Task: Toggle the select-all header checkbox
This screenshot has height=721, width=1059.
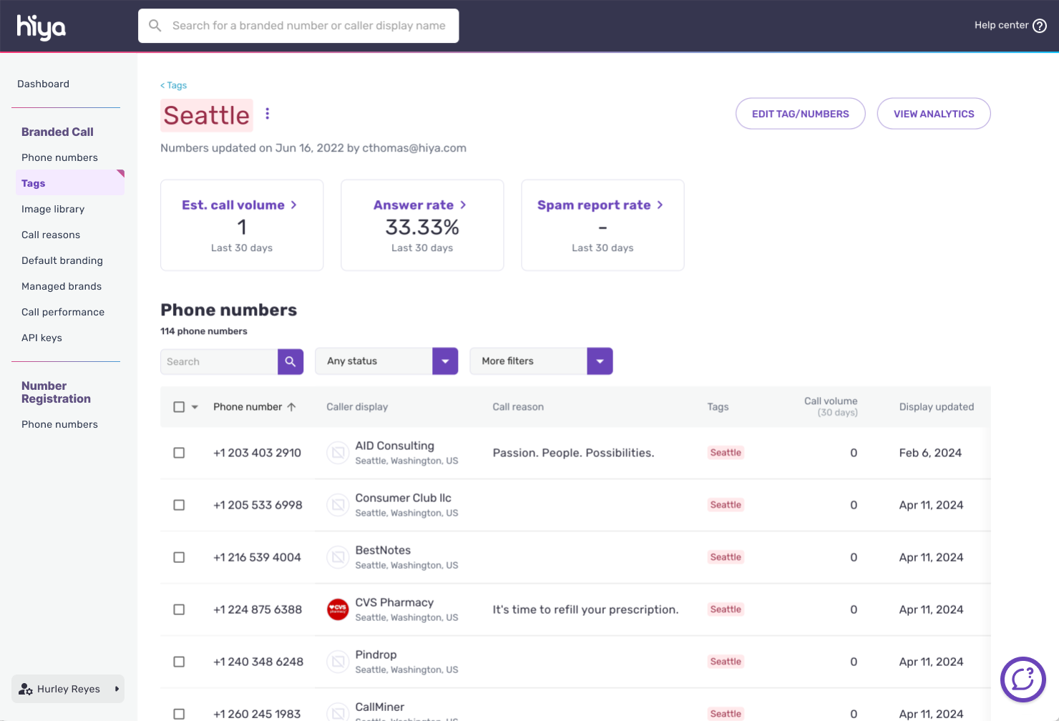Action: [x=179, y=407]
